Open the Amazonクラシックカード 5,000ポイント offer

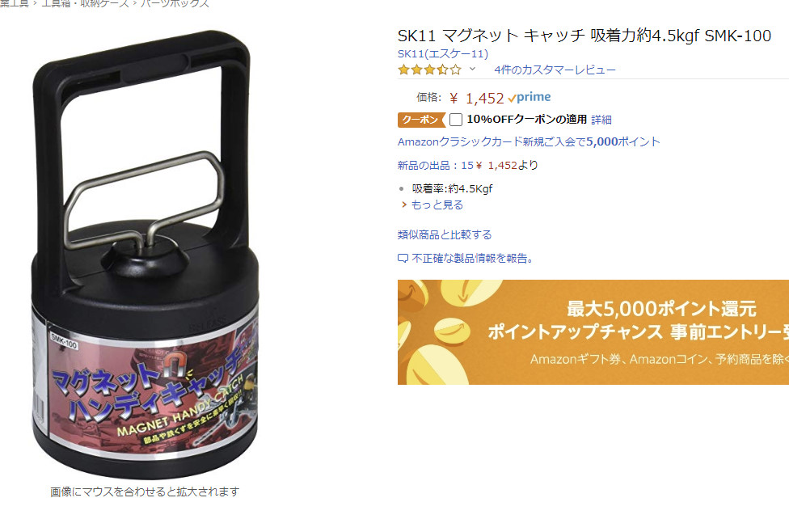(529, 142)
